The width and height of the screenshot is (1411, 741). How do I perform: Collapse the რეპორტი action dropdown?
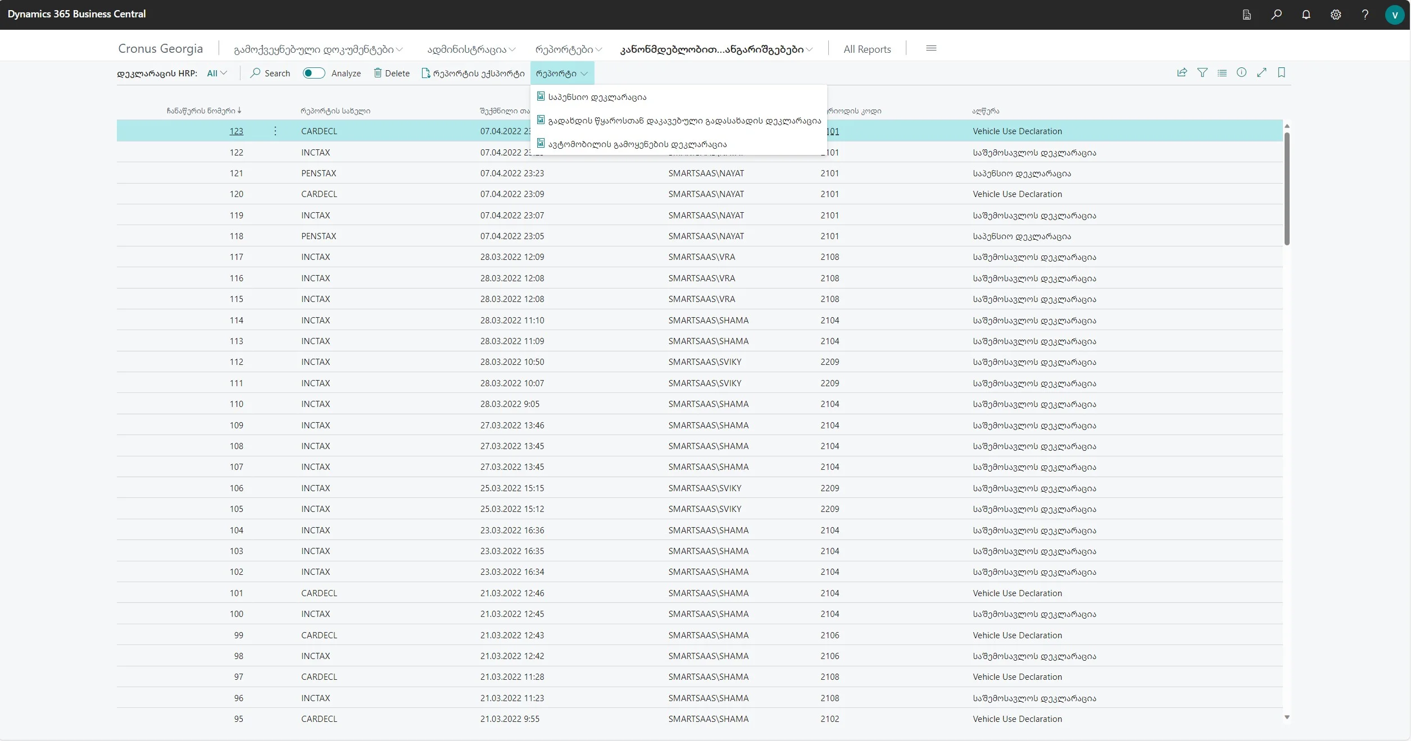click(x=561, y=73)
